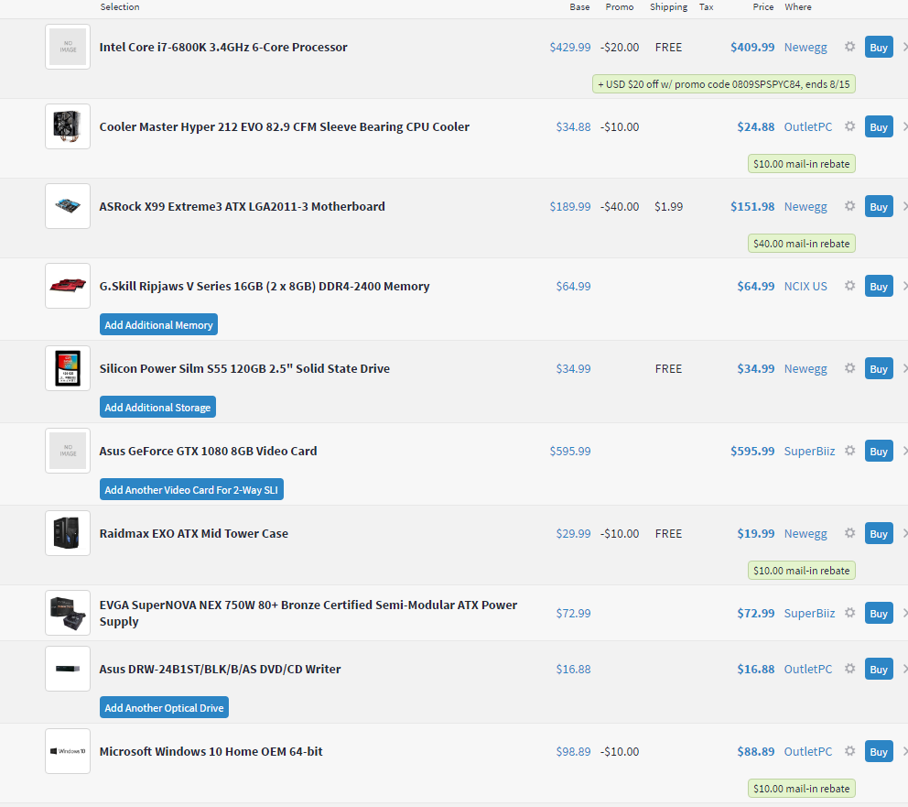
Task: Click the Intel Core i7-6800K placeholder thumbnail
Action: tap(68, 47)
